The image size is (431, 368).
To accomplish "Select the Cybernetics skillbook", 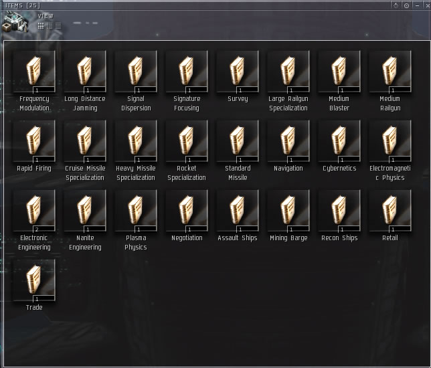I will pyautogui.click(x=339, y=141).
